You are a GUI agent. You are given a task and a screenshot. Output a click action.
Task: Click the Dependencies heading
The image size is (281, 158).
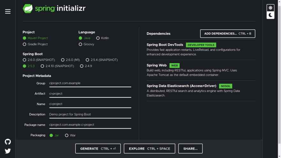(158, 34)
